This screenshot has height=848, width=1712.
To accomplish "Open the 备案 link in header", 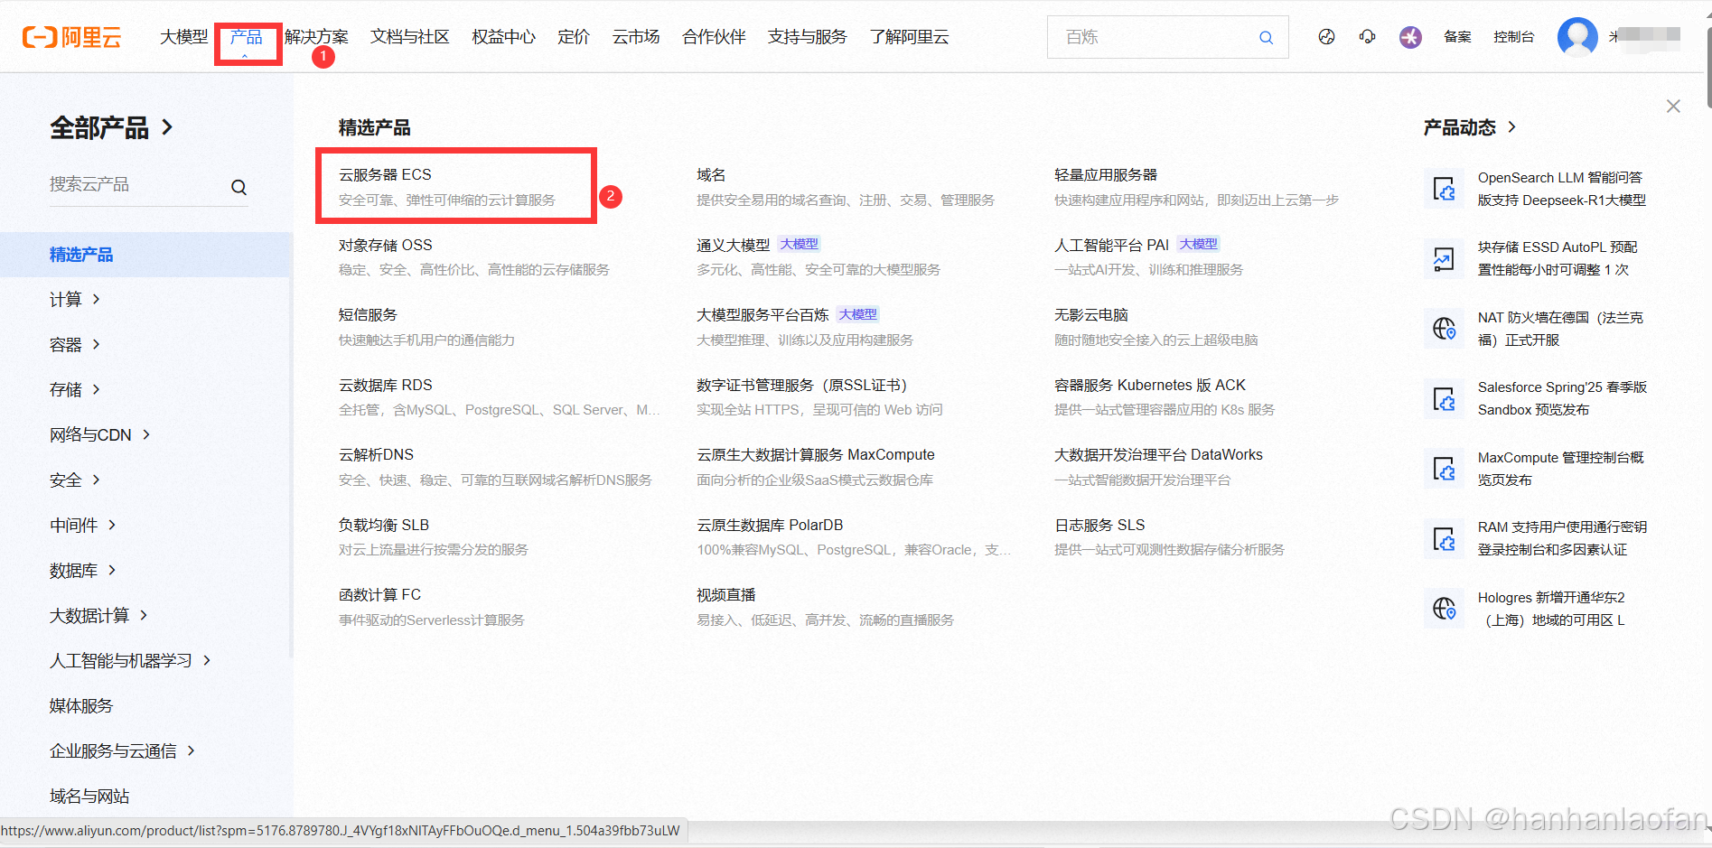I will (x=1457, y=37).
